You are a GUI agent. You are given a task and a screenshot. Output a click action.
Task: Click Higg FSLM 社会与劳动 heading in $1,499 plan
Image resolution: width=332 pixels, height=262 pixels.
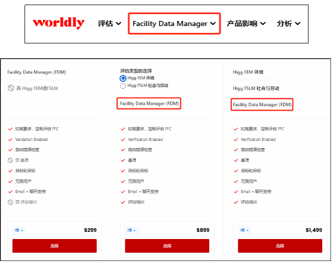pyautogui.click(x=256, y=88)
